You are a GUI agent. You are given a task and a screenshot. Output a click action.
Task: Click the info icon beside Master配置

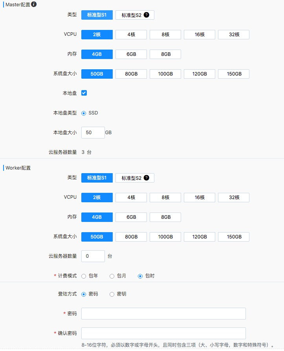tap(34, 4)
